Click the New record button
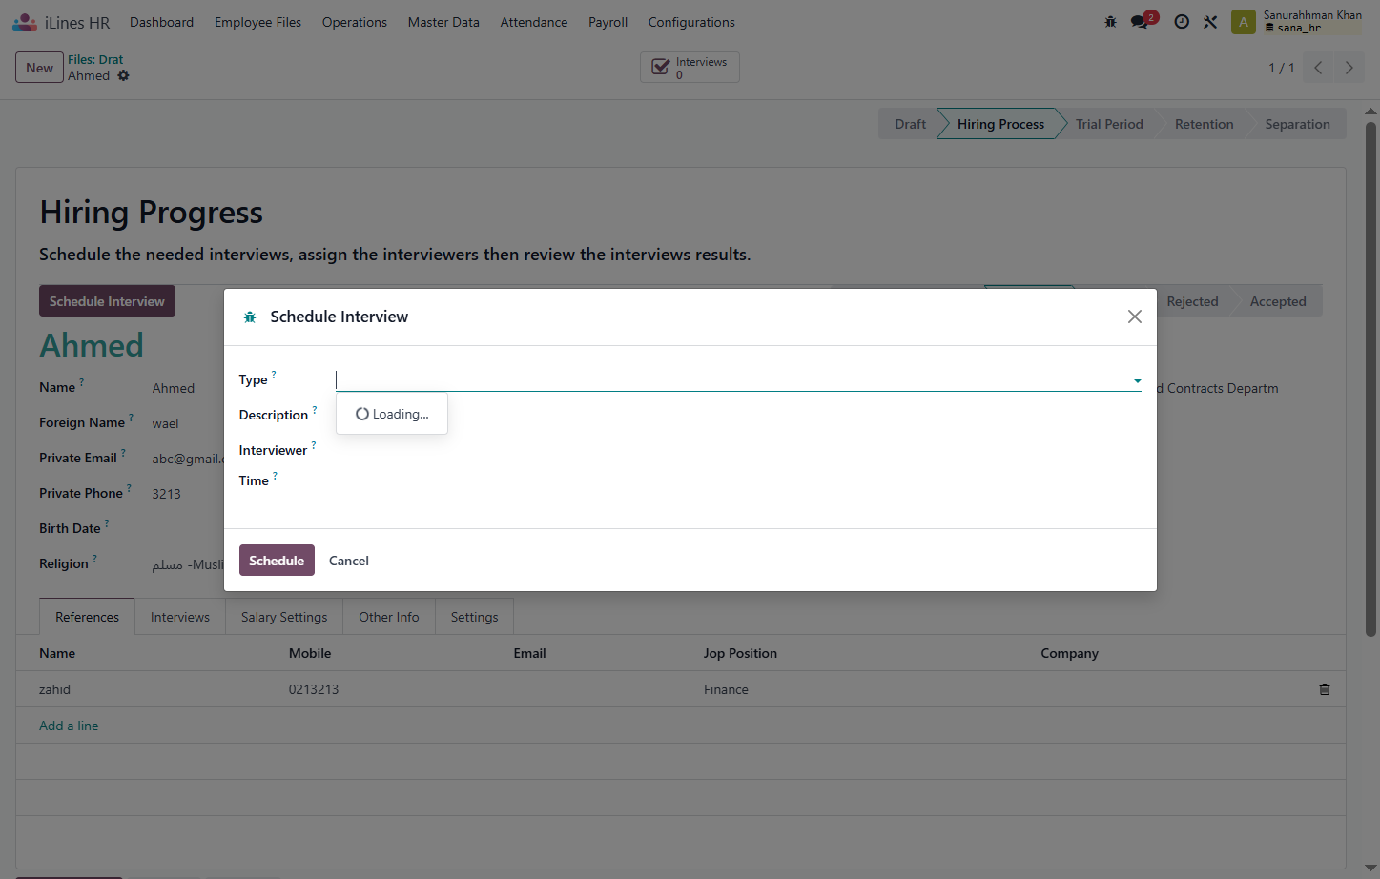The height and width of the screenshot is (879, 1380). 39,68
